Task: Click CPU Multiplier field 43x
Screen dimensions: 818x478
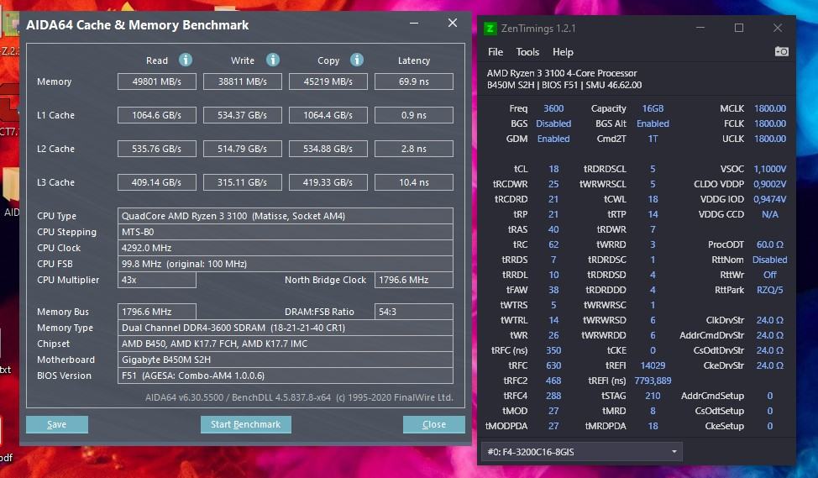Action: [x=156, y=280]
